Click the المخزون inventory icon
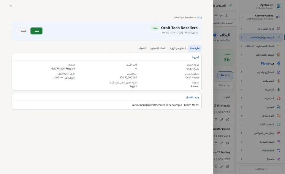 pyautogui.click(x=278, y=107)
